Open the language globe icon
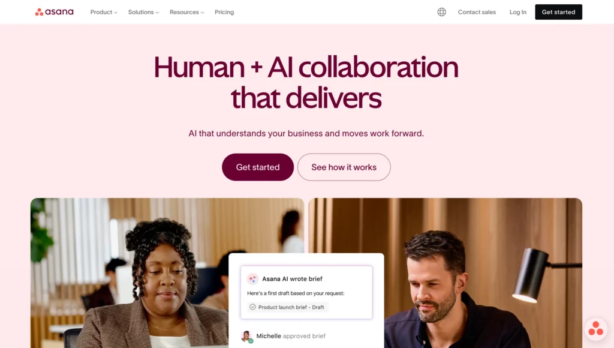Viewport: 614px width, 348px height. point(442,12)
